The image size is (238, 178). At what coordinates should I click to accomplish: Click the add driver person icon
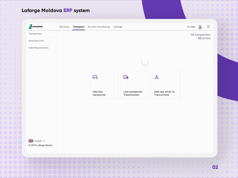157,77
